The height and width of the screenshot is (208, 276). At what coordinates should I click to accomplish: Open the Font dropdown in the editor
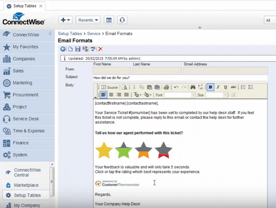click(x=180, y=95)
